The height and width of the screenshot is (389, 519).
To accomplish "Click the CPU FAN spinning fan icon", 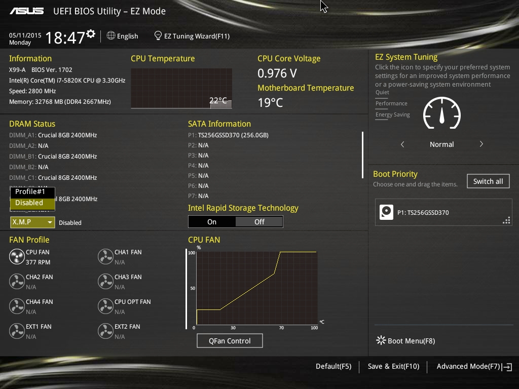I will pos(17,257).
